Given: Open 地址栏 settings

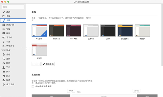Looking at the screenshot, I should pos(13,37).
